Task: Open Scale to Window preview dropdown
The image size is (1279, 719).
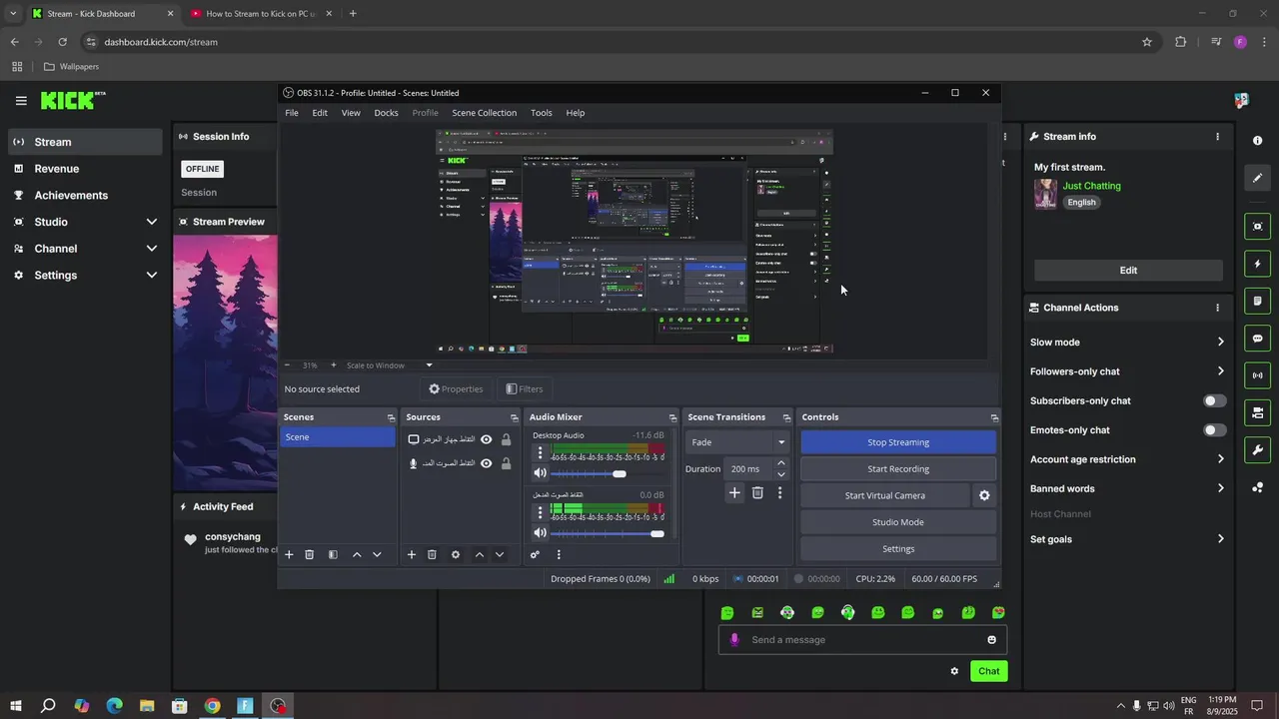Action: click(x=390, y=365)
